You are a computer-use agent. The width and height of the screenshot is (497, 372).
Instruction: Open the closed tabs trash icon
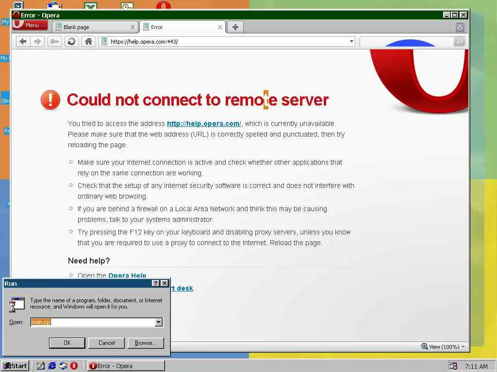[x=460, y=27]
